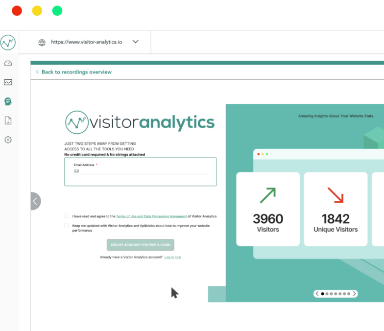Check the Terms of Use agreement checkbox
384x331 pixels.
tap(67, 215)
